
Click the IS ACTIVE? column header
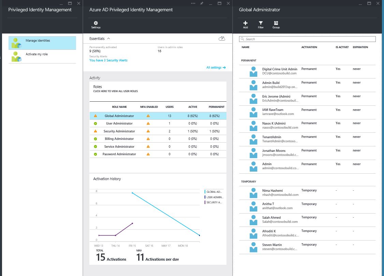point(342,47)
